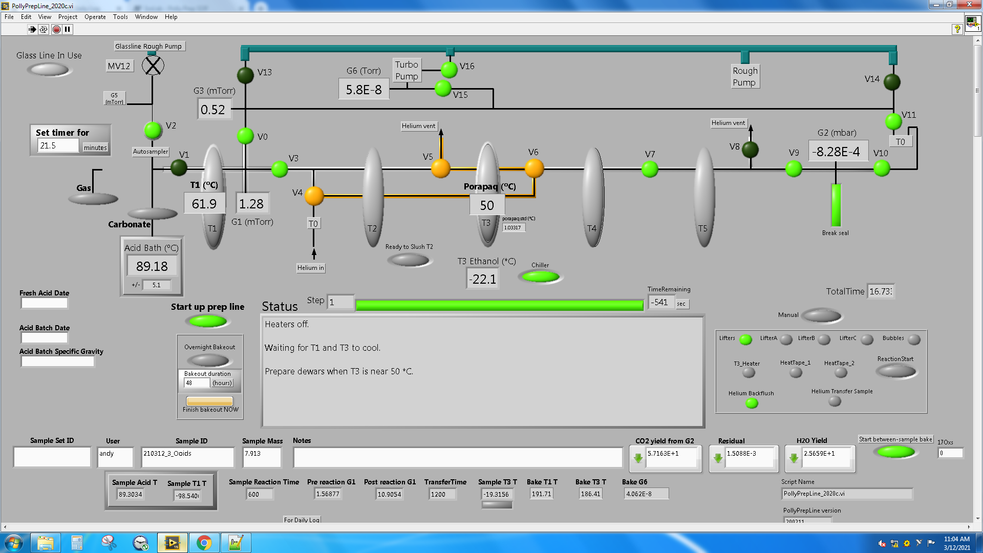Screen dimensions: 983x553
Task: Toggle valve V15 indicator
Action: pos(443,88)
